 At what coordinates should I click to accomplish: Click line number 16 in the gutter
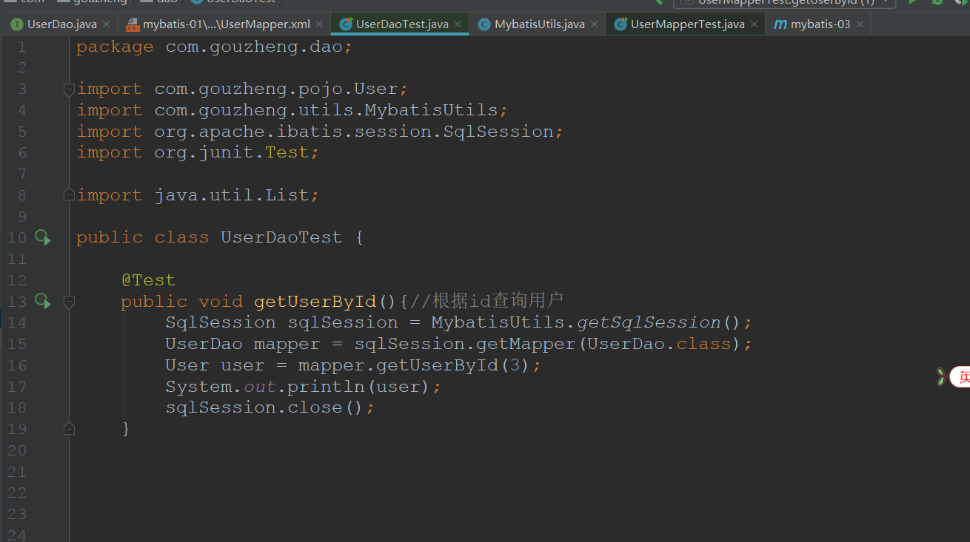(17, 365)
